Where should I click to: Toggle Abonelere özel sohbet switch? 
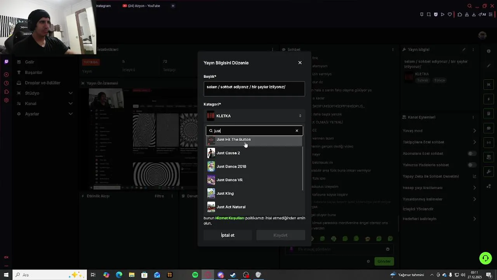[472, 154]
